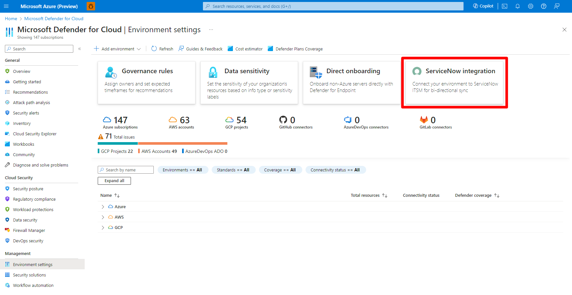
Task: Click the sidebar menu Search field
Action: [x=39, y=49]
